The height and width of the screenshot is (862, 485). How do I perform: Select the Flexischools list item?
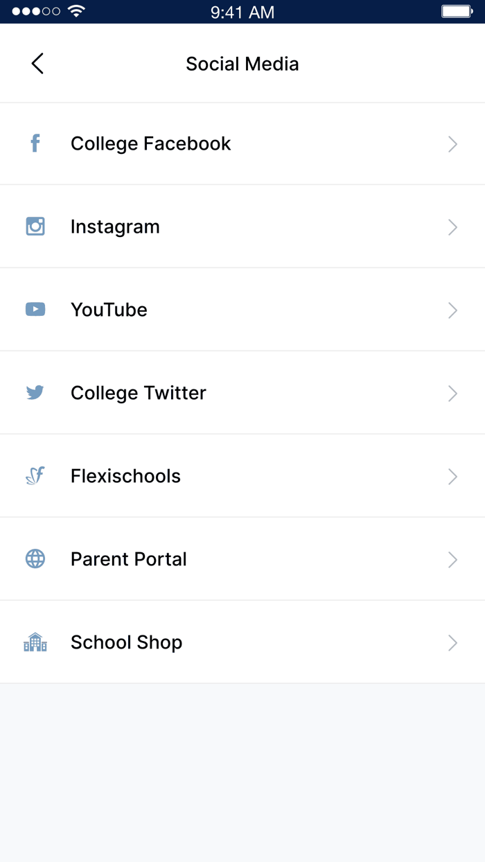[x=242, y=476]
